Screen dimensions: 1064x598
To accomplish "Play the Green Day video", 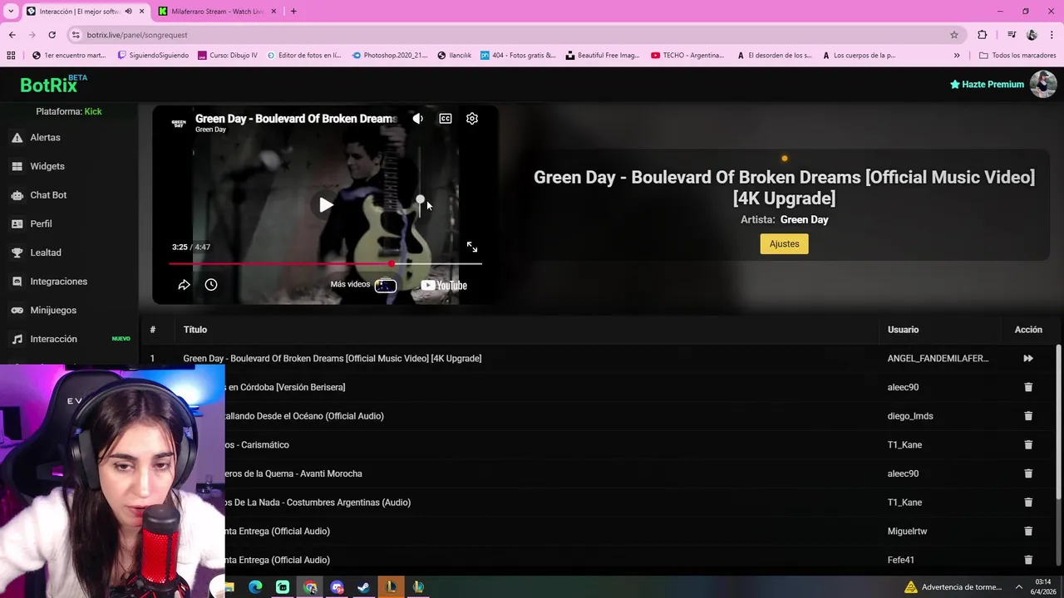I will 326,205.
